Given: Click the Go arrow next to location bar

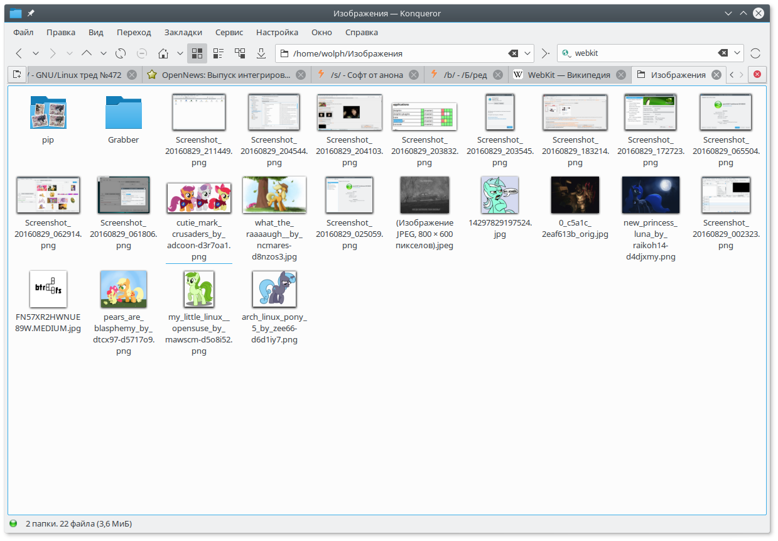Looking at the screenshot, I should (x=545, y=53).
